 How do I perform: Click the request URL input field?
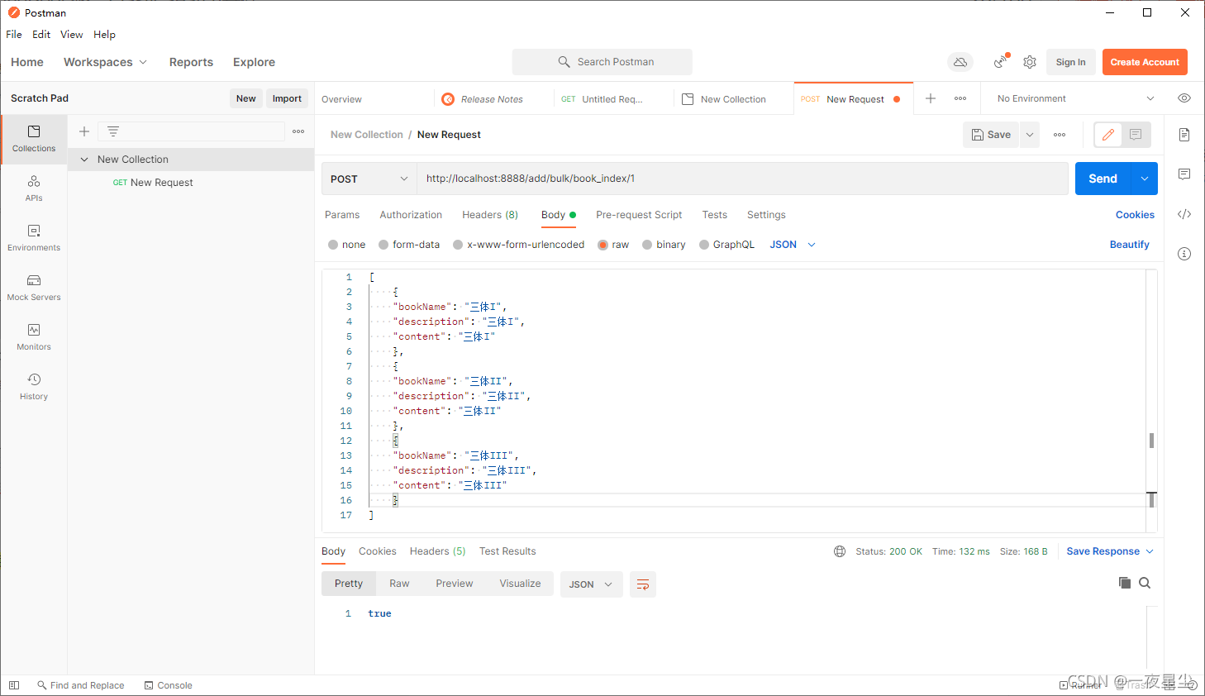(742, 179)
